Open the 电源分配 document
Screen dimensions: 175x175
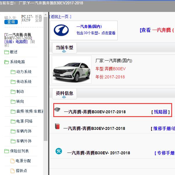pos(23,161)
